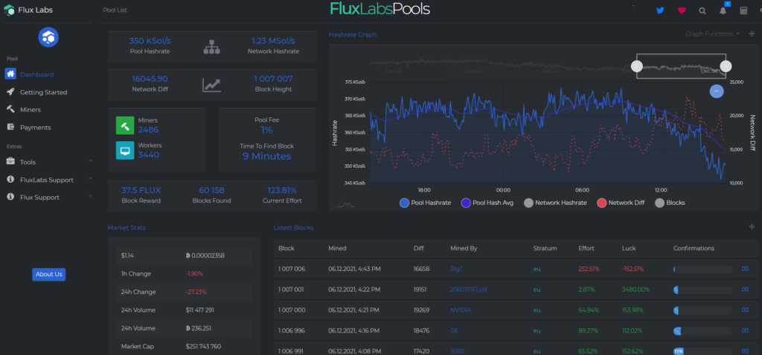Grab the left range handle on graph navigator

pyautogui.click(x=637, y=66)
